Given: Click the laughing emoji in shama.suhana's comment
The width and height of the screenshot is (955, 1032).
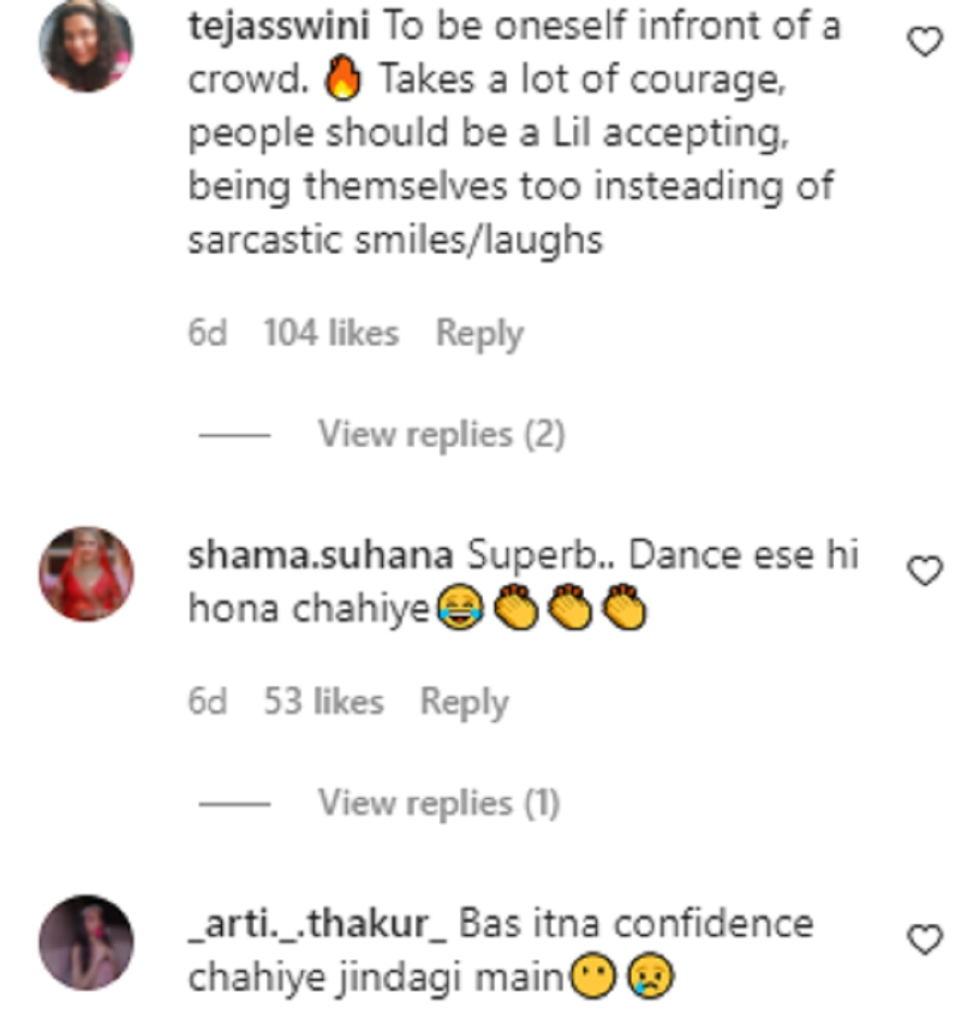Looking at the screenshot, I should coord(460,610).
